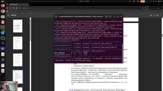This screenshot has height=91, width=163.
Task: Save PDF to Drive icon
Action: pyautogui.click(x=151, y=15)
